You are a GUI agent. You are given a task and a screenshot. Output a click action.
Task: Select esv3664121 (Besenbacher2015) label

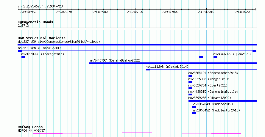(213, 73)
